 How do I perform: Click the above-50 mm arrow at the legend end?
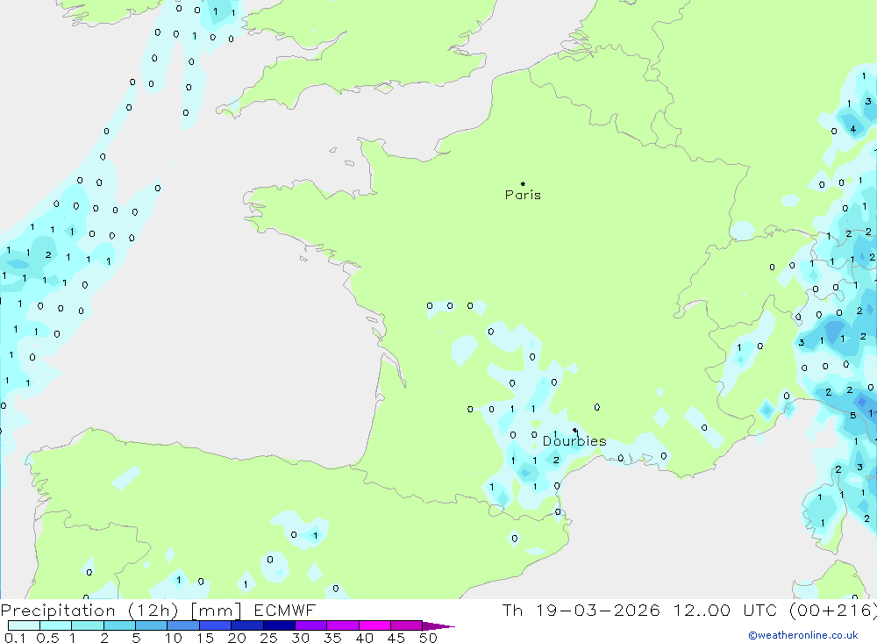[x=438, y=626]
